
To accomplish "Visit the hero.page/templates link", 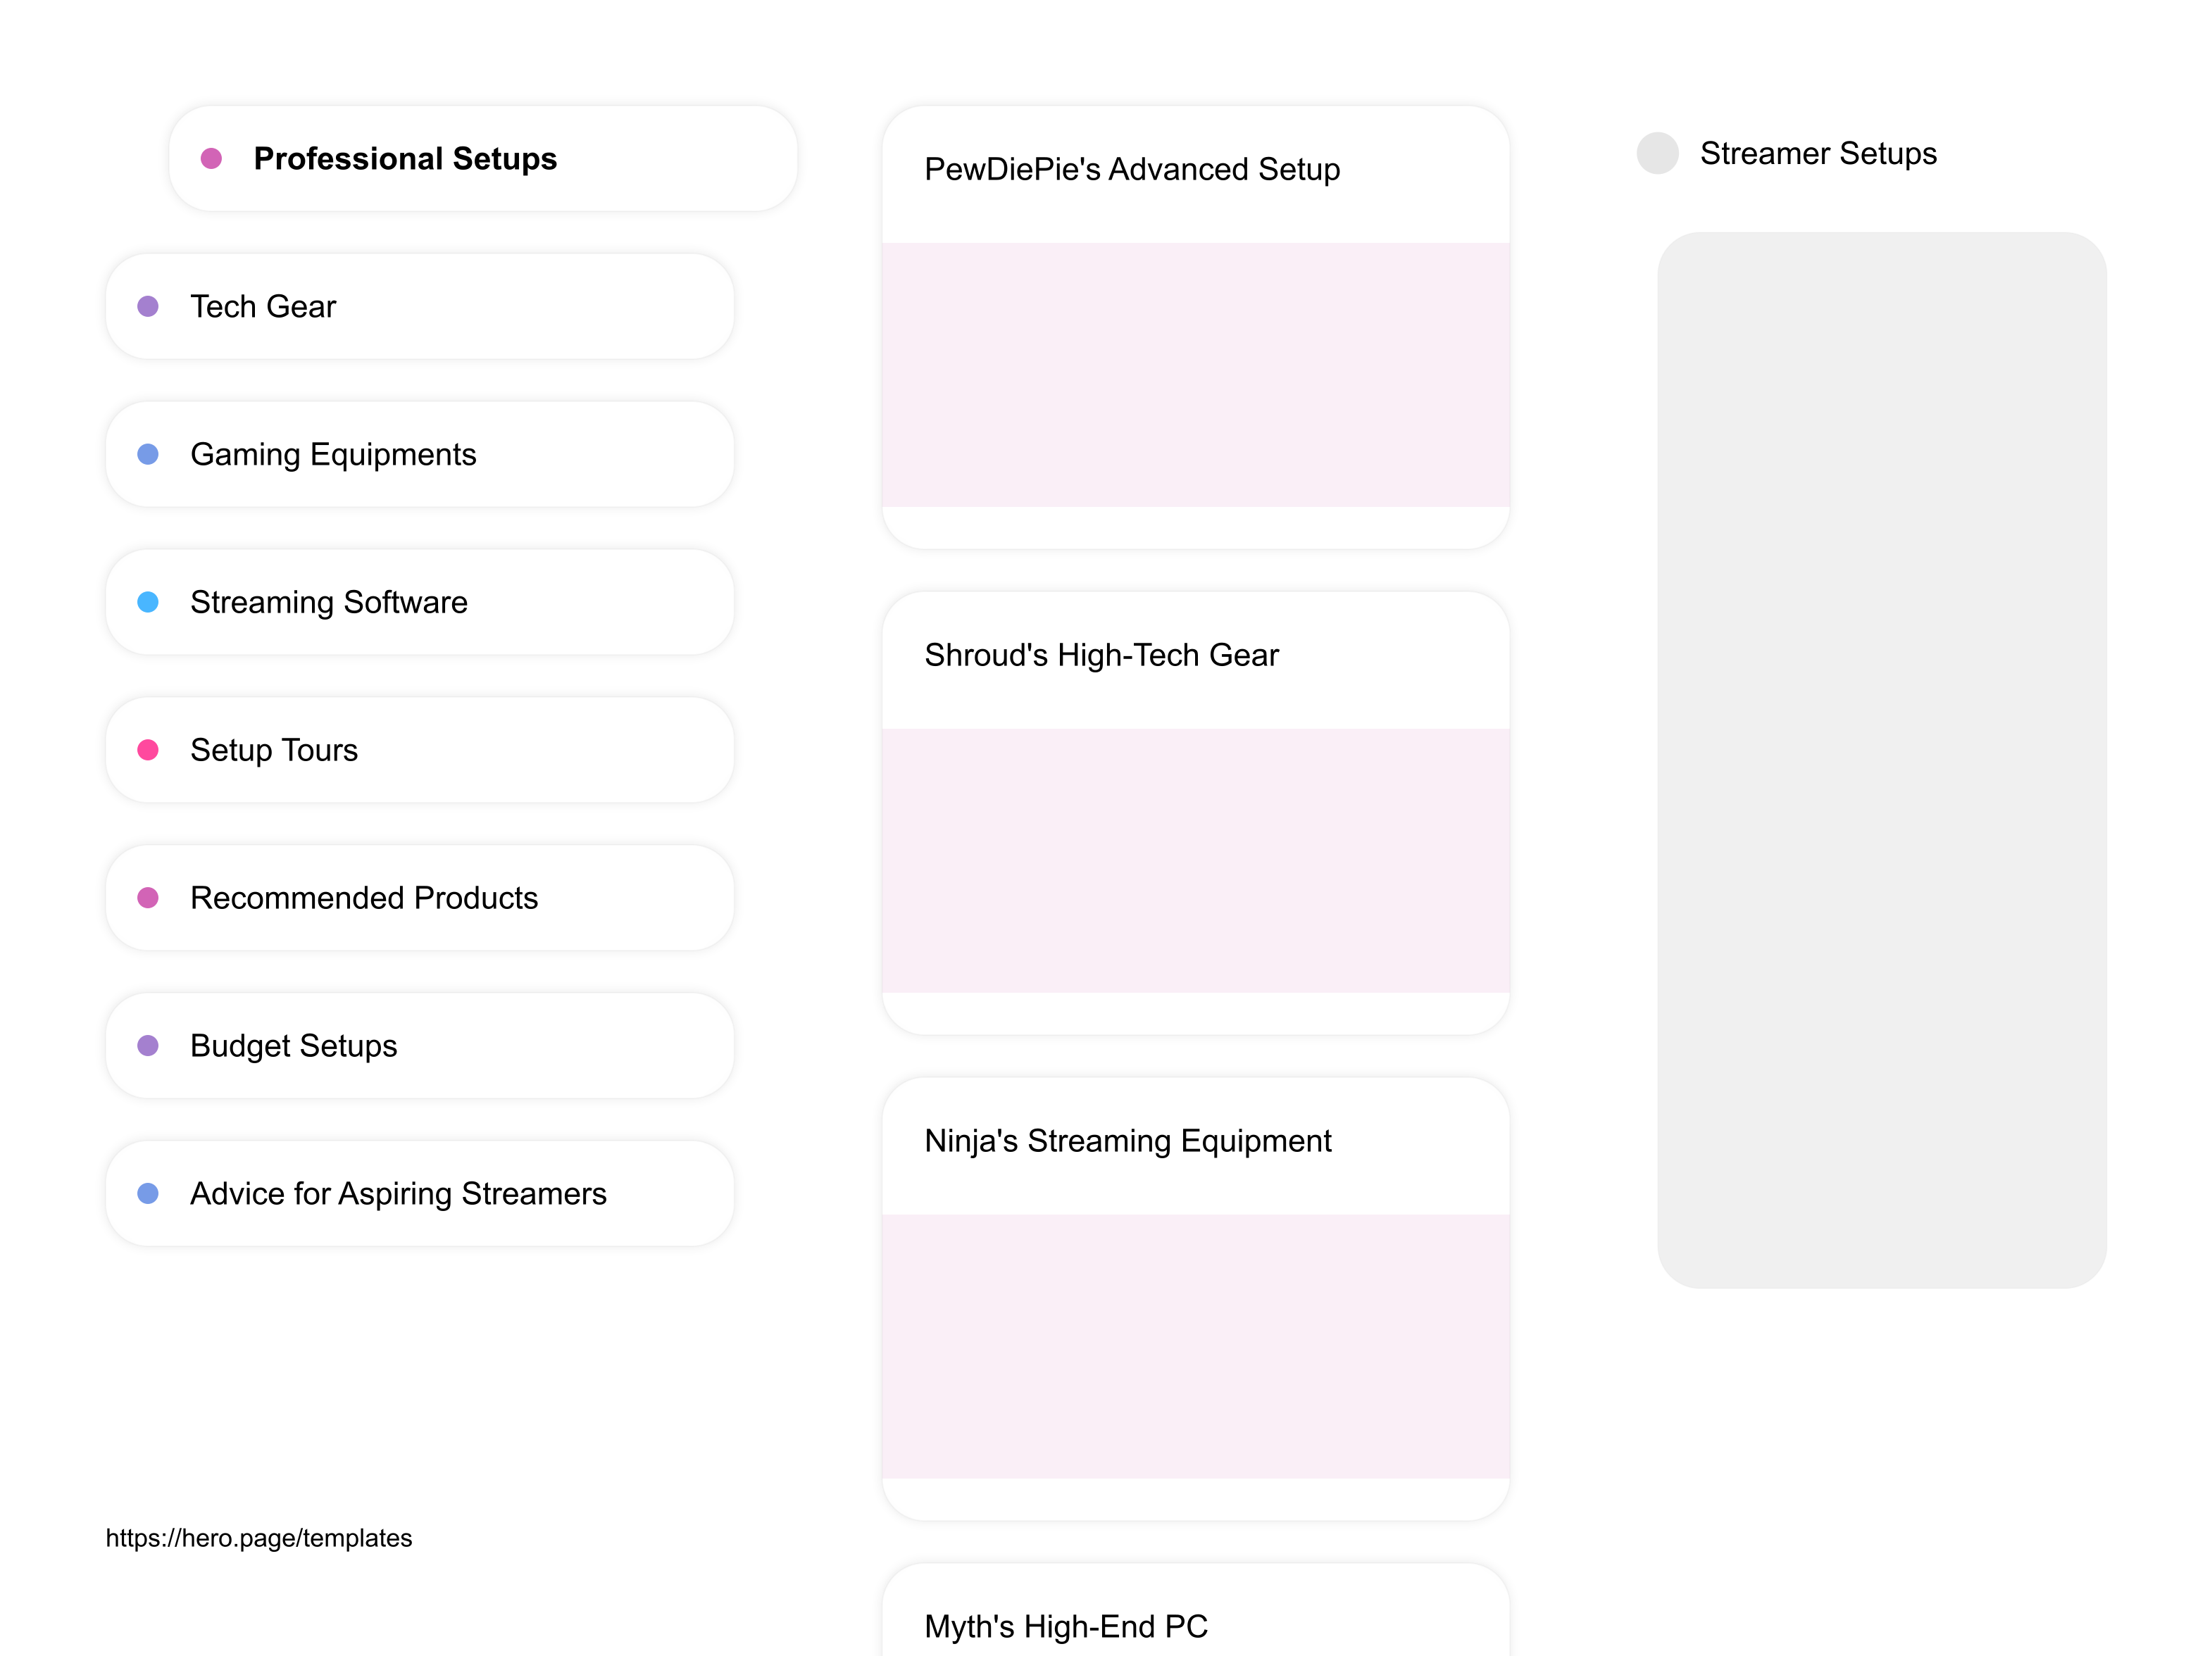I will 259,1538.
